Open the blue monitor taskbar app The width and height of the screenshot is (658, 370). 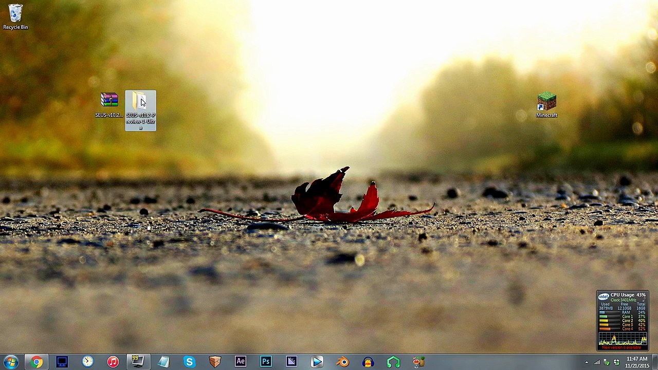point(62,362)
